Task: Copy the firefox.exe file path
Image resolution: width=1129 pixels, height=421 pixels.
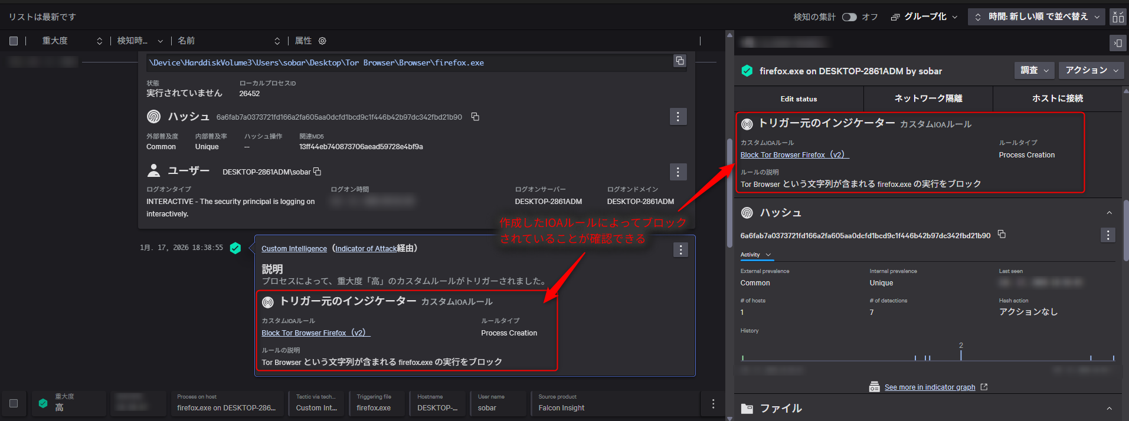Action: (x=680, y=61)
